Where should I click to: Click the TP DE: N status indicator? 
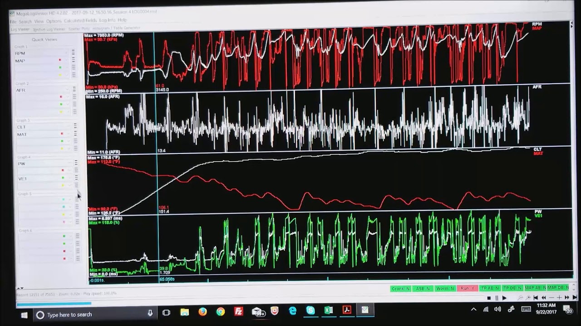[512, 288]
